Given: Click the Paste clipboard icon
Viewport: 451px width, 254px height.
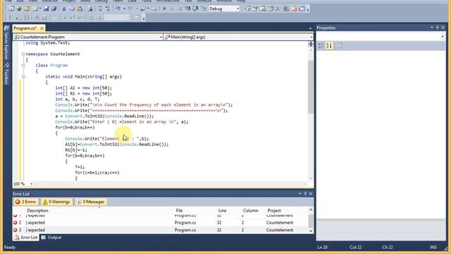Looking at the screenshot, I should pos(80,8).
